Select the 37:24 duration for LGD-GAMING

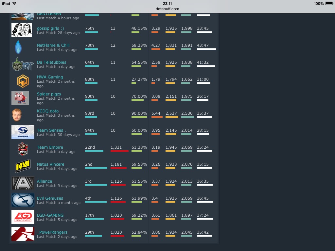tap(203, 215)
